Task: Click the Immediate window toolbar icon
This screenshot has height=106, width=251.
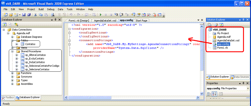Action: [159, 15]
